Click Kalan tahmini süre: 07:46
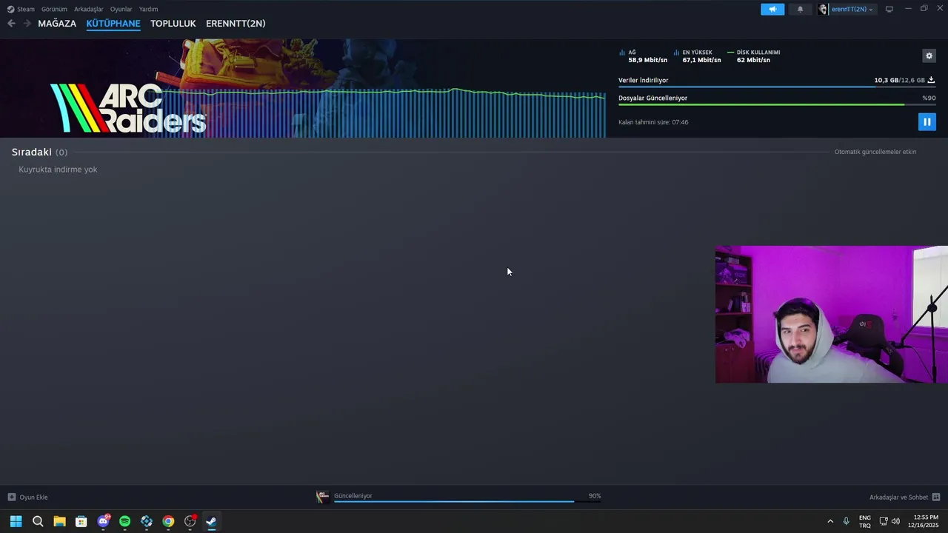The width and height of the screenshot is (948, 533). [x=653, y=122]
